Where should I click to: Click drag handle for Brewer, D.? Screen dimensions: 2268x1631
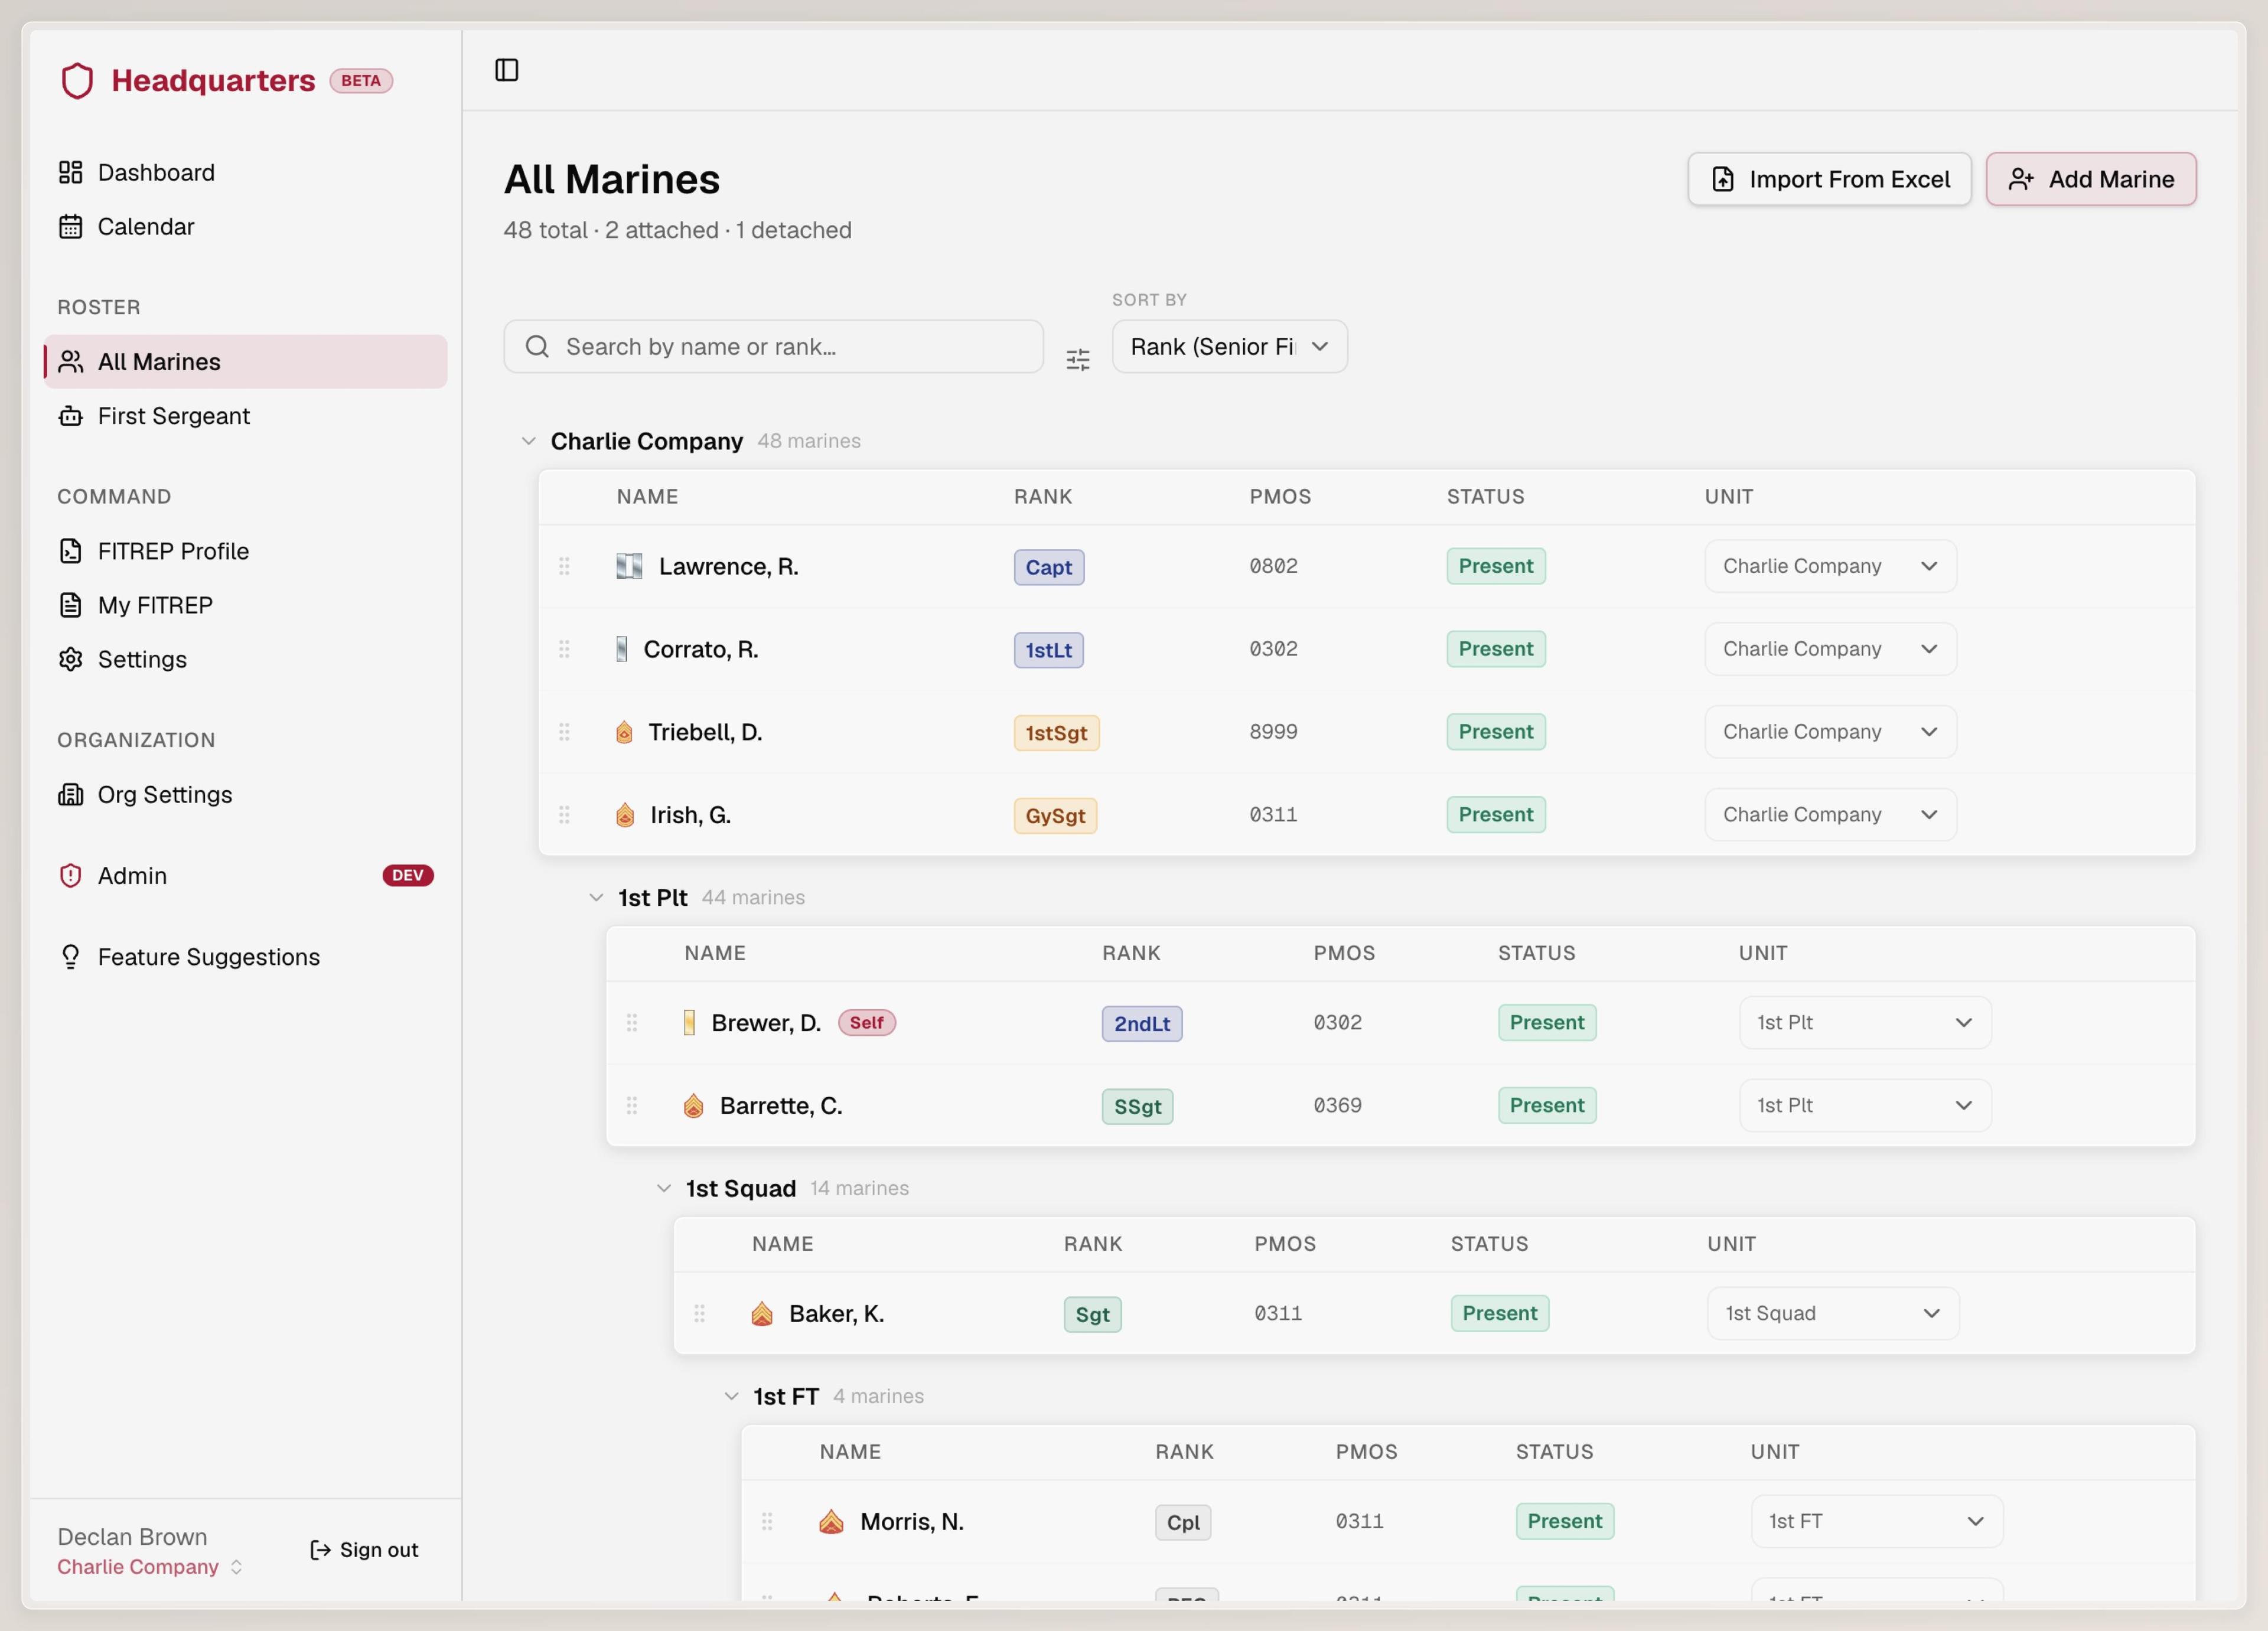click(x=632, y=1022)
